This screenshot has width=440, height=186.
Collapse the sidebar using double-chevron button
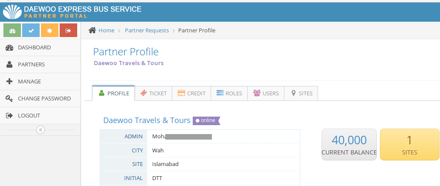pos(41,130)
